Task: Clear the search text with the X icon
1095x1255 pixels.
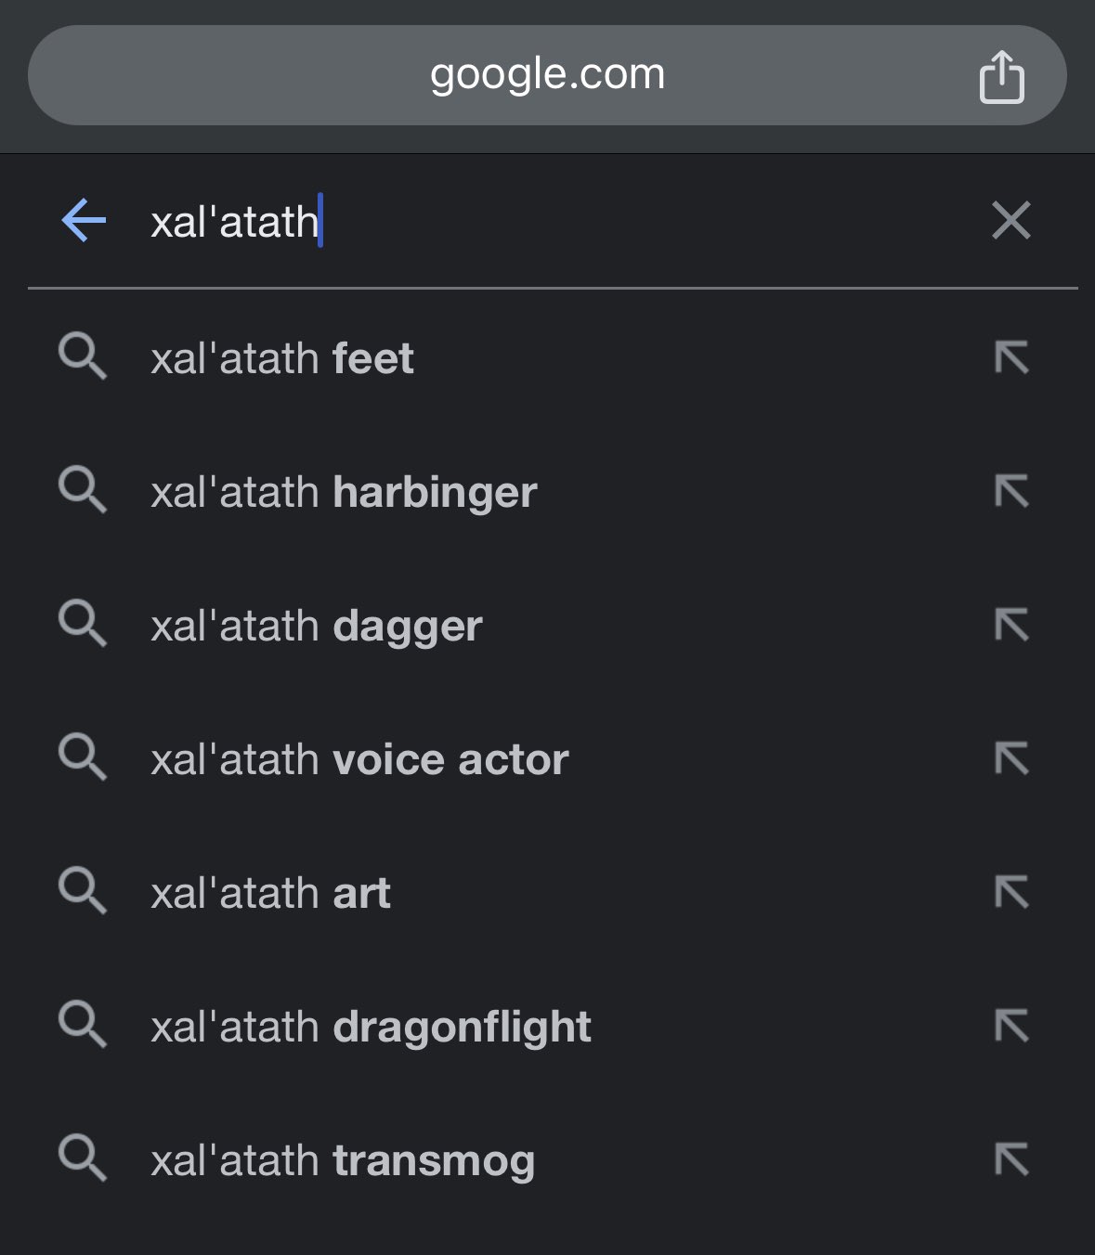Action: 1010,221
